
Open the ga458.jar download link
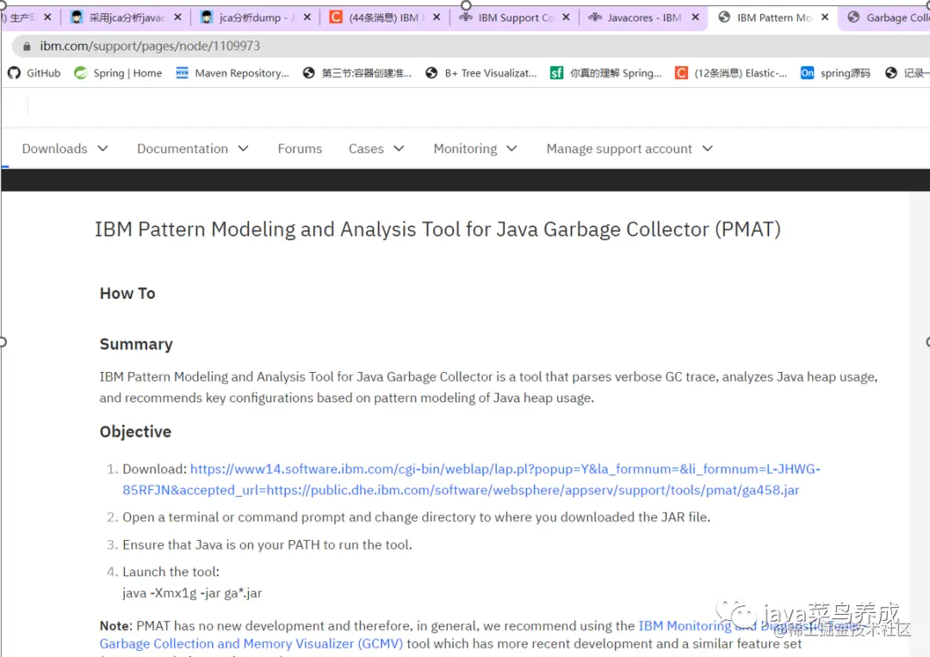472,480
